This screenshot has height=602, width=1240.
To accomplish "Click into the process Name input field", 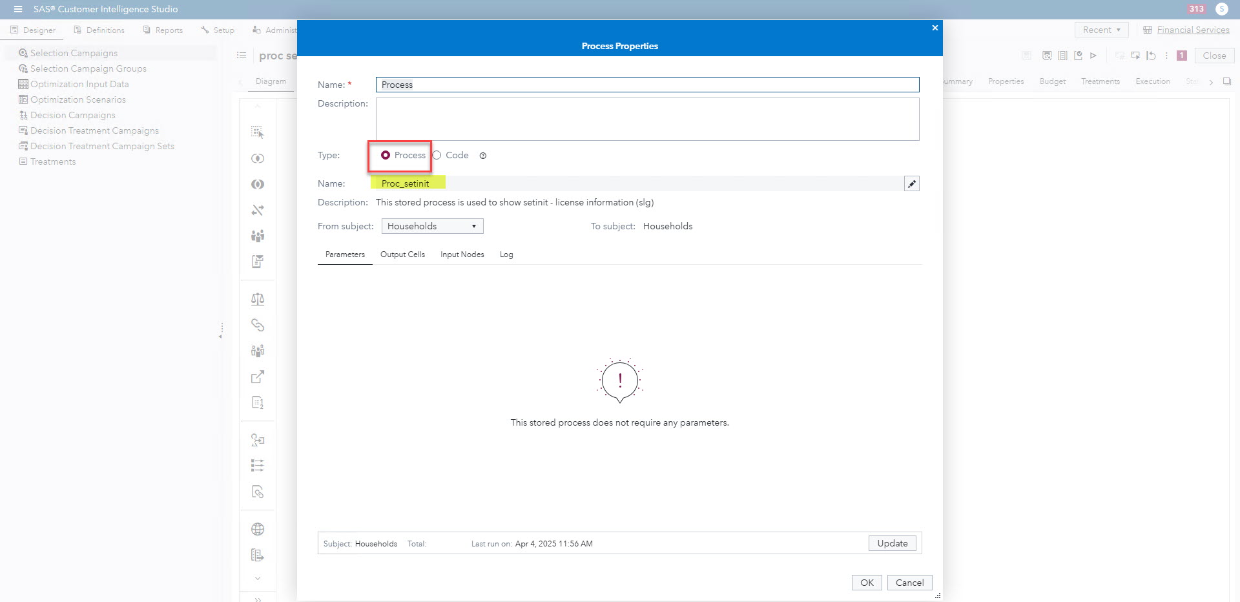I will click(648, 85).
